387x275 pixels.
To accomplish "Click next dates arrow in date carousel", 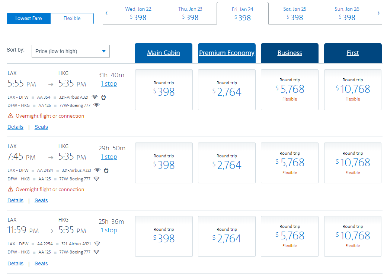I will pyautogui.click(x=378, y=13).
